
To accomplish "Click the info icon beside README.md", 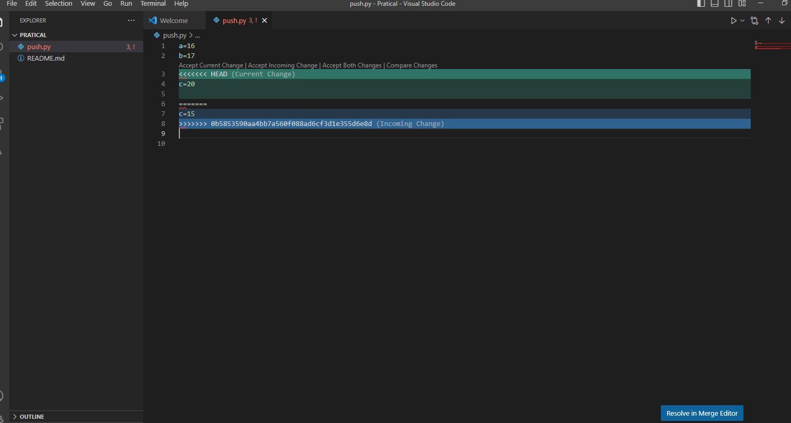I will coord(20,58).
